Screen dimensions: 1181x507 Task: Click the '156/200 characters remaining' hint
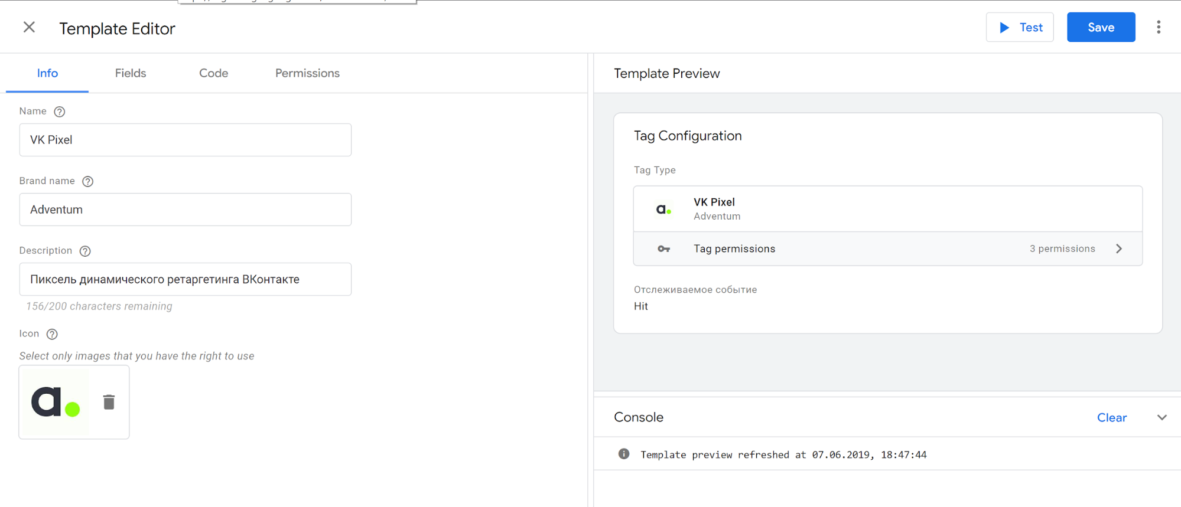tap(99, 306)
